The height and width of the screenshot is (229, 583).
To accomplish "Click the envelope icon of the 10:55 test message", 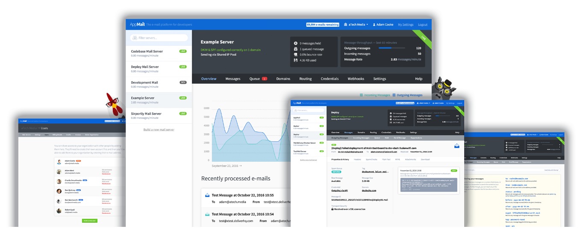I will [207, 195].
